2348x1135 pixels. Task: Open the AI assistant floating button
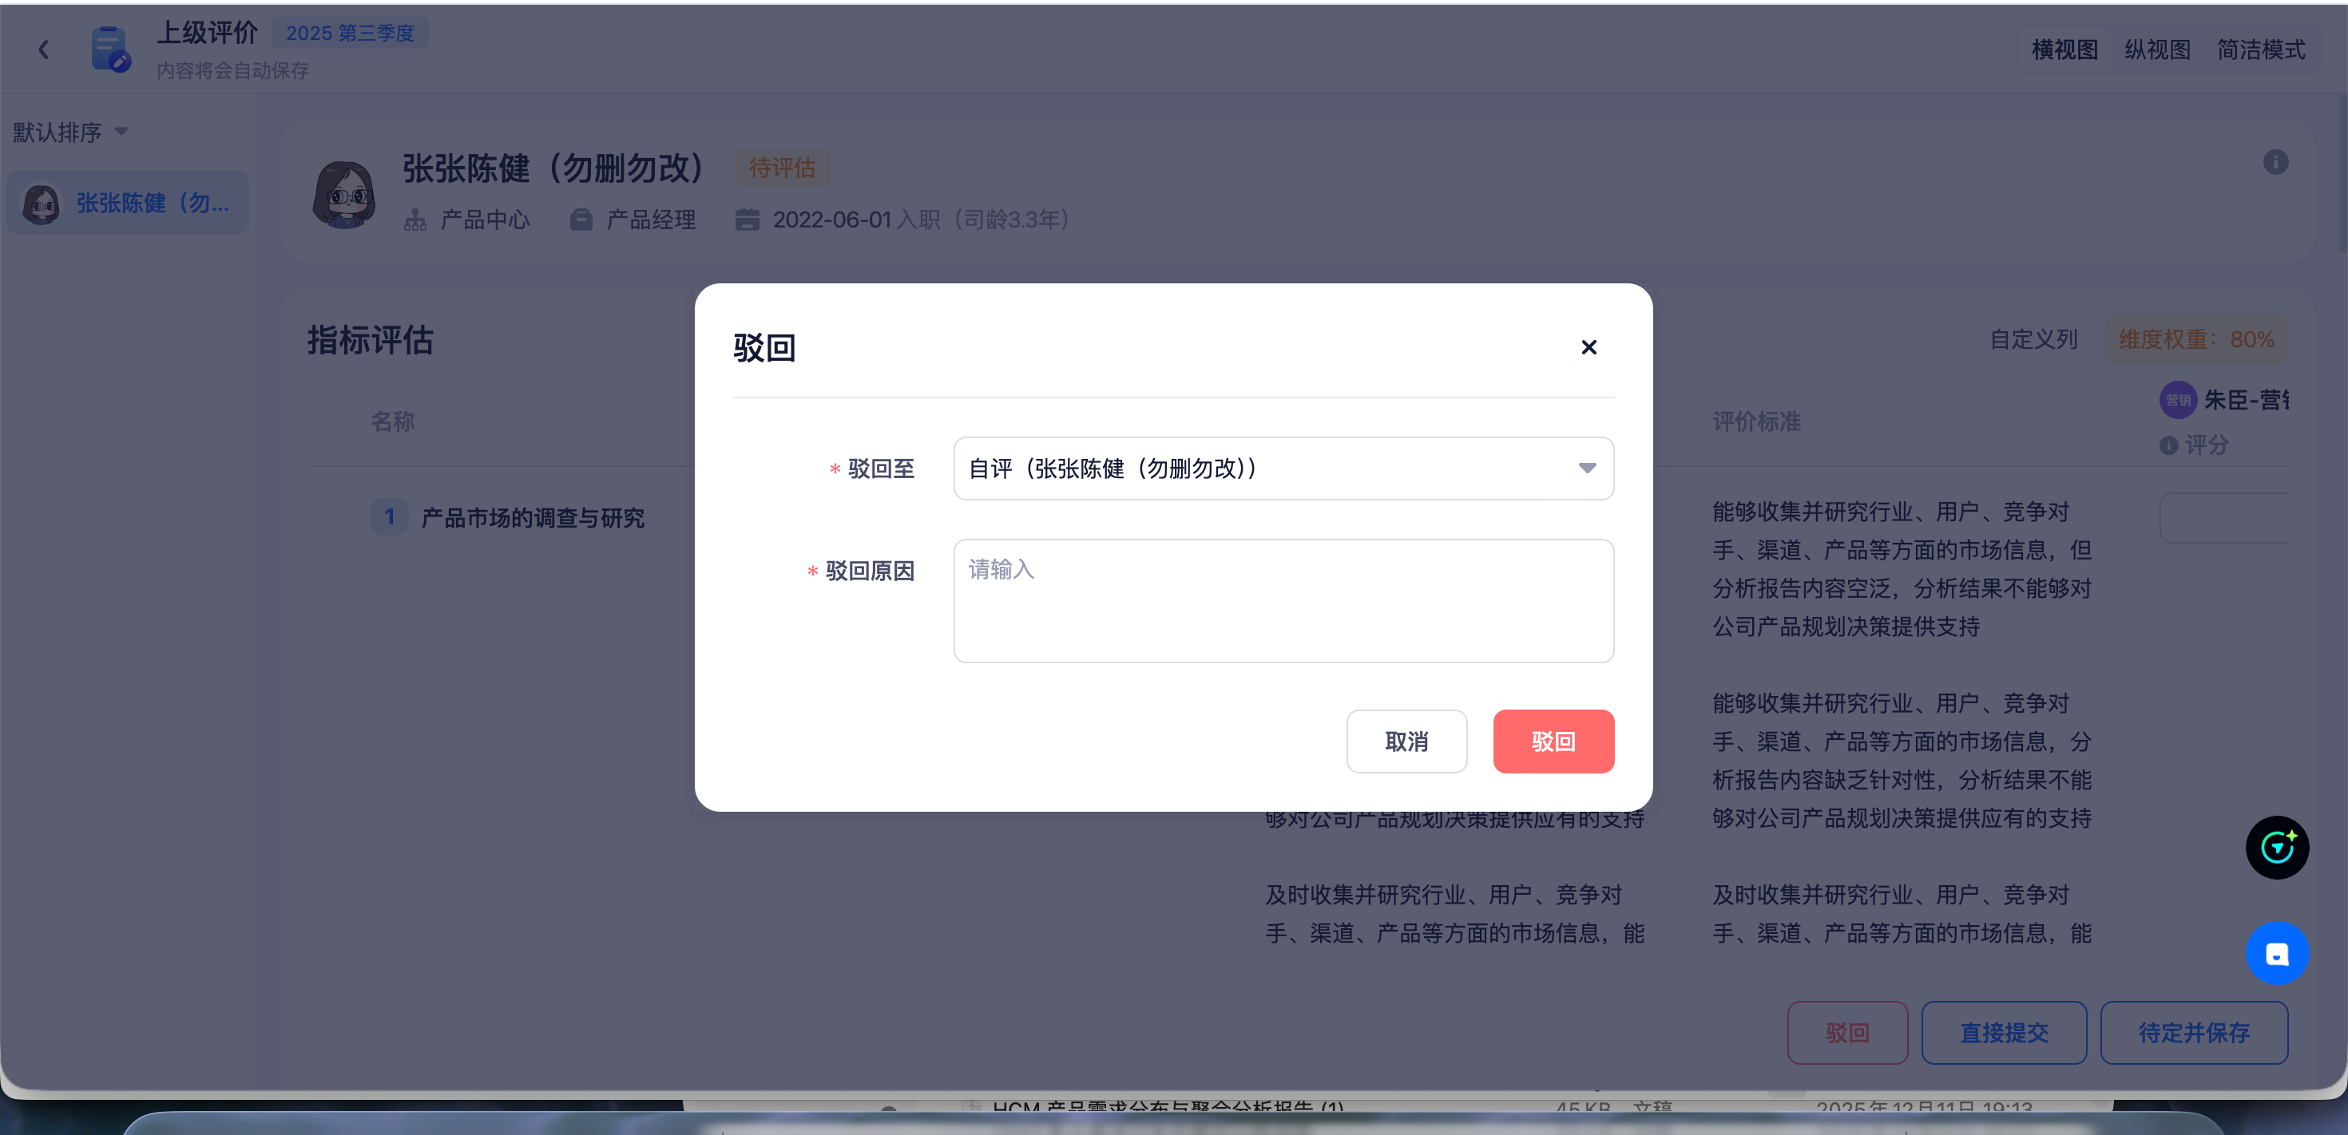(x=2276, y=847)
